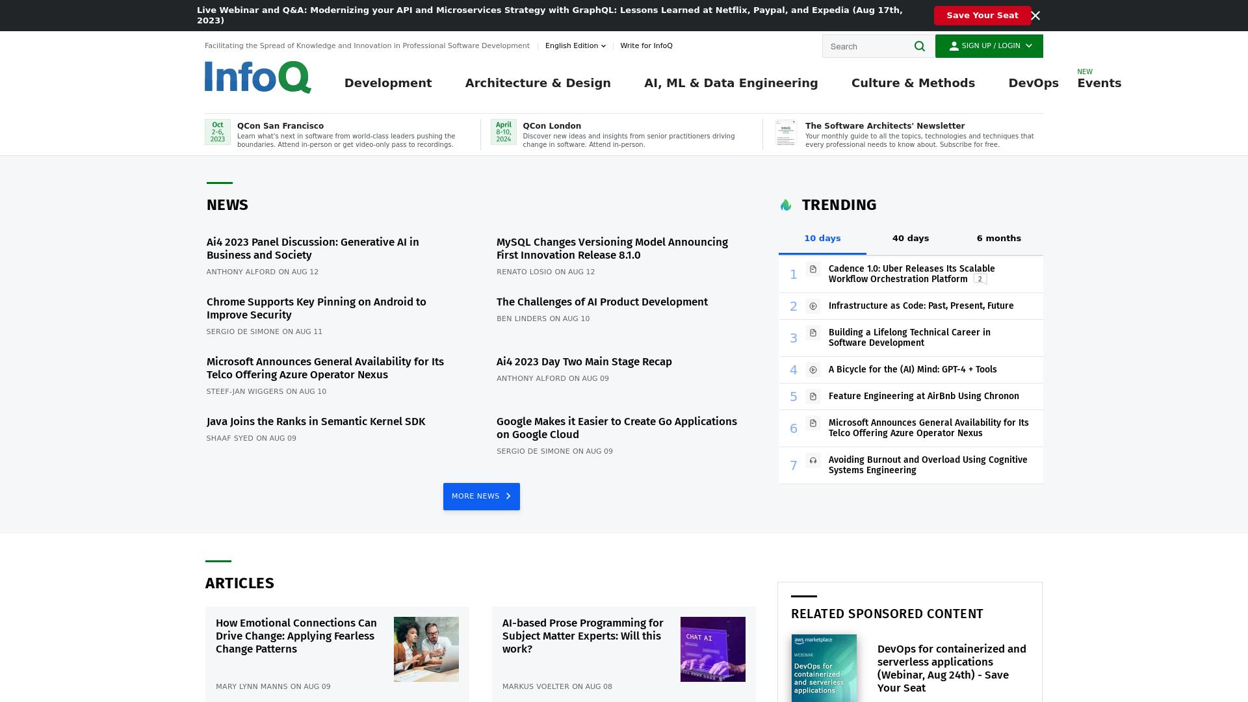Click author name Ben Linders
Screen dimensions: 1248x702
(x=521, y=319)
